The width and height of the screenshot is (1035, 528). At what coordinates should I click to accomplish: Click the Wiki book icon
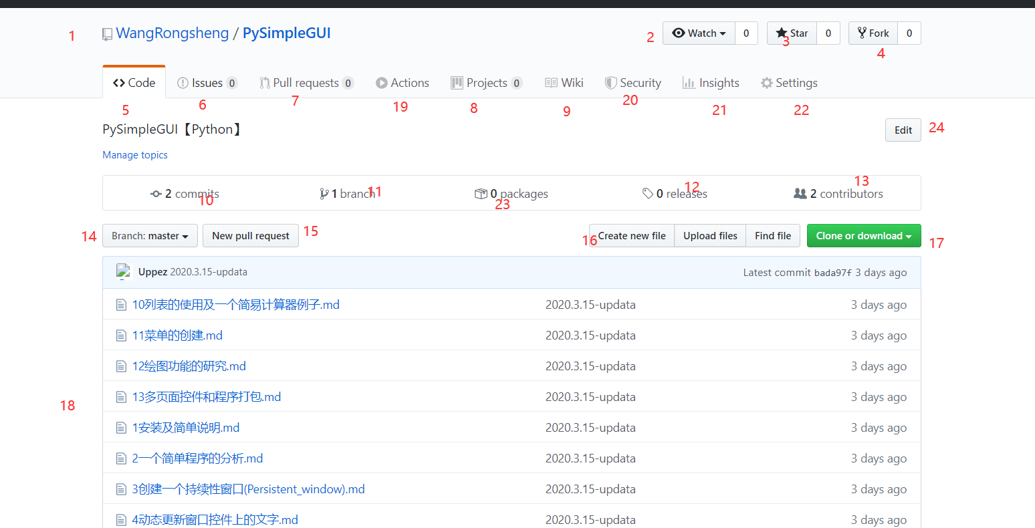click(x=551, y=83)
